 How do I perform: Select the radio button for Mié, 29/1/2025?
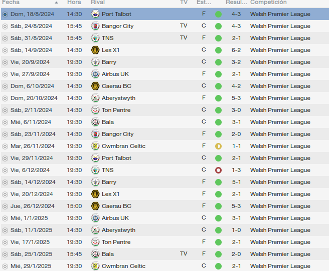5,266
